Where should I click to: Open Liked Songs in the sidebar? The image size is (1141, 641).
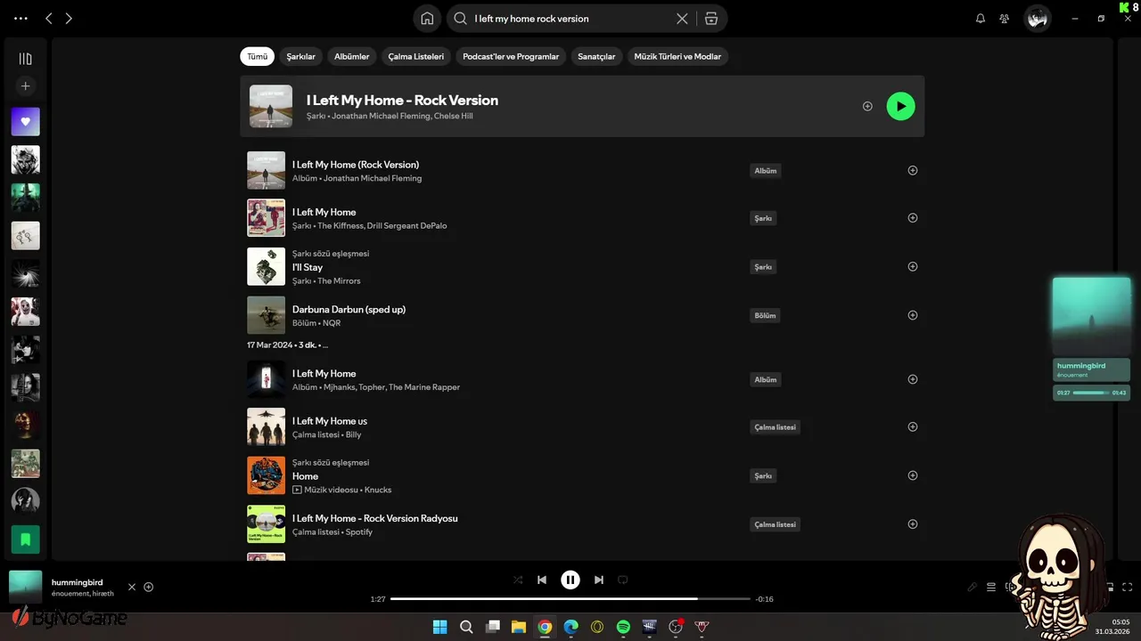pyautogui.click(x=25, y=121)
